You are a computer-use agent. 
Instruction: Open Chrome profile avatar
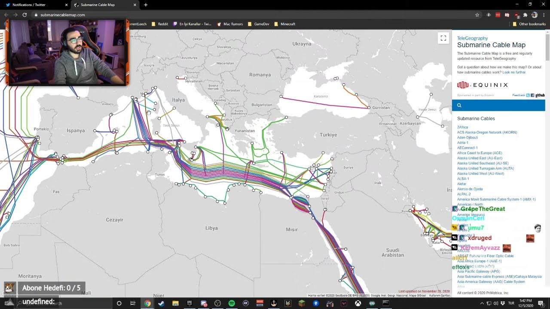pos(534,15)
